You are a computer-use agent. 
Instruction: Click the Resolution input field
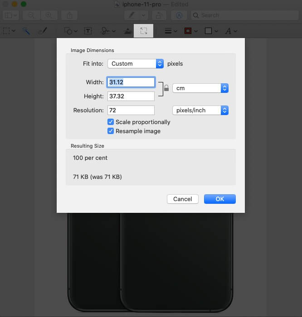(x=131, y=110)
